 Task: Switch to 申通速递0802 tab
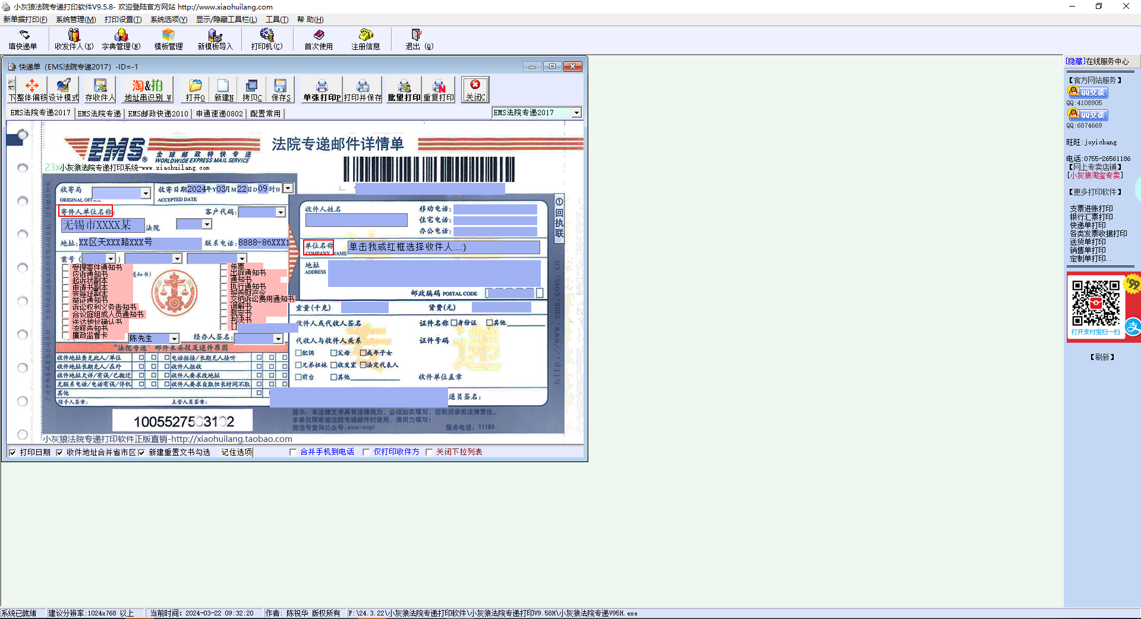(x=219, y=113)
